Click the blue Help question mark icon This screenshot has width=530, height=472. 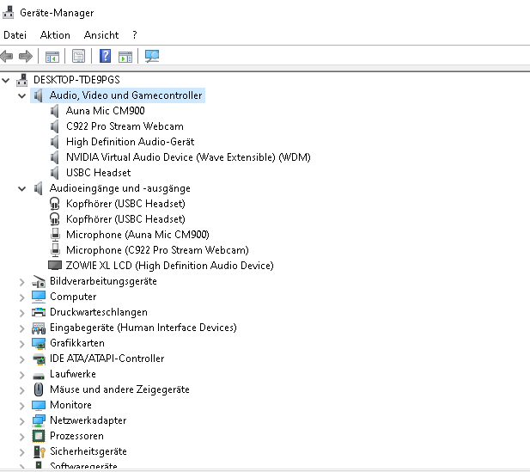pyautogui.click(x=105, y=56)
